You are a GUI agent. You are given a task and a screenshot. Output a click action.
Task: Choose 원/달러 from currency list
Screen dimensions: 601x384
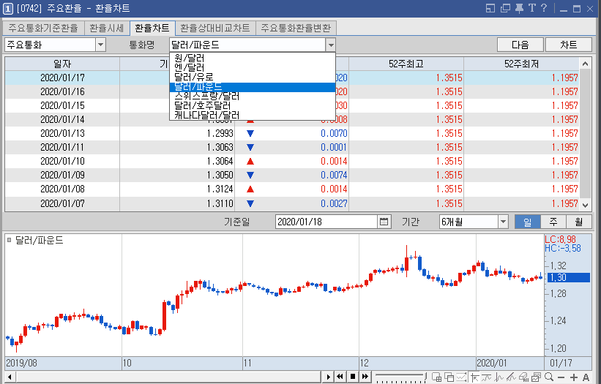pyautogui.click(x=253, y=59)
